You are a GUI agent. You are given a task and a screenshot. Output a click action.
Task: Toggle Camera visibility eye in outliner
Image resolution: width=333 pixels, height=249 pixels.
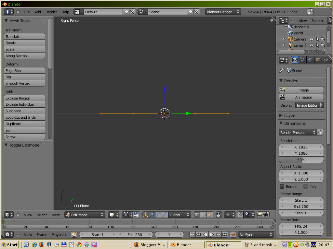[311, 39]
